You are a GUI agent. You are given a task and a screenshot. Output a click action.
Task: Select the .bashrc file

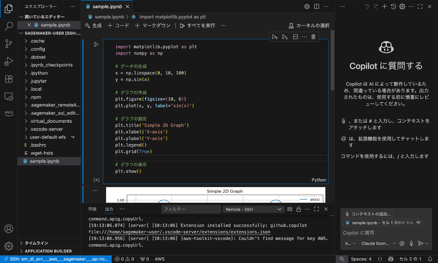[x=49, y=145]
